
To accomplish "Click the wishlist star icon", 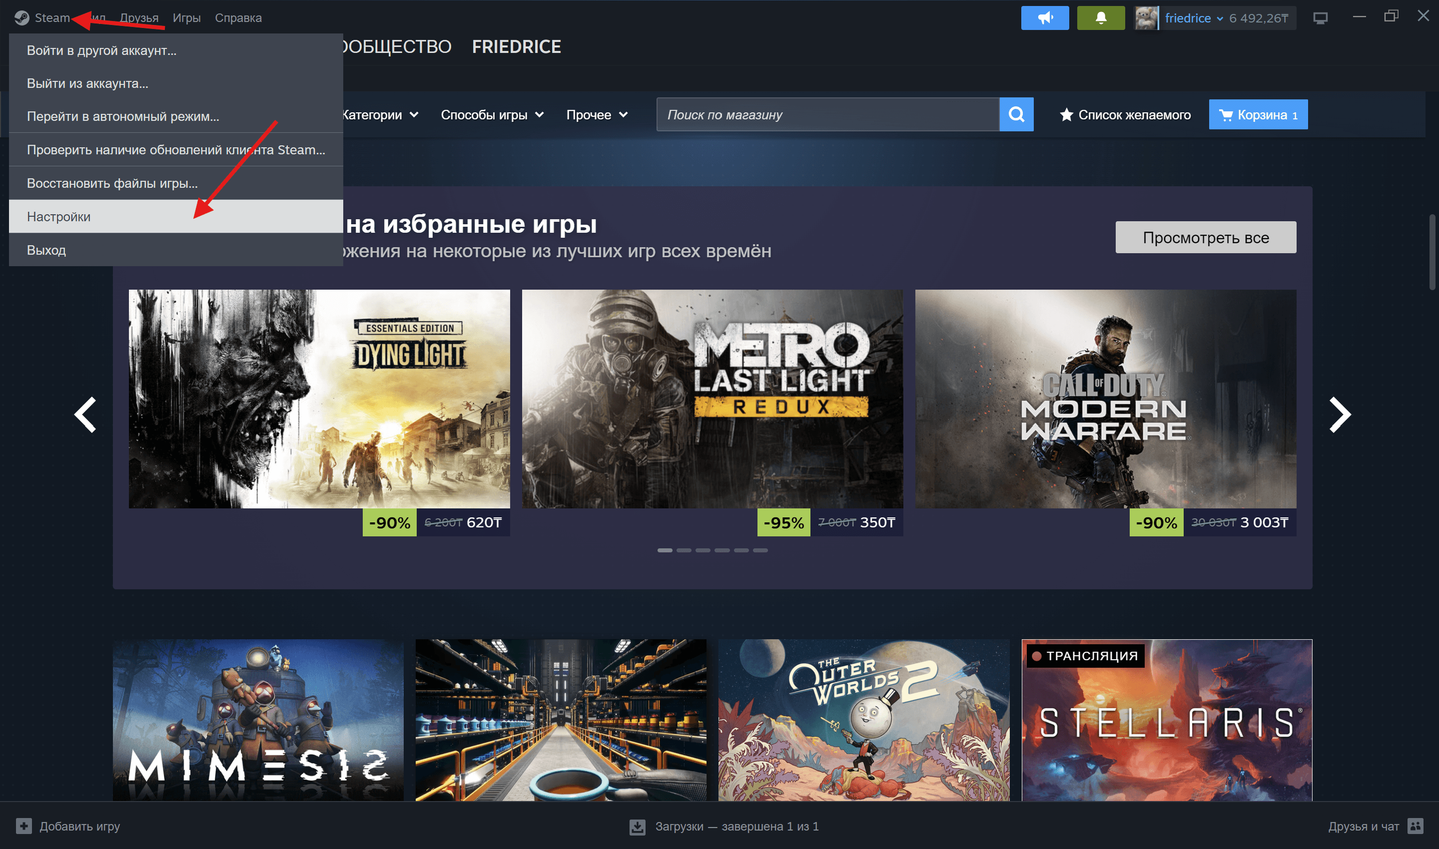I will [x=1066, y=115].
